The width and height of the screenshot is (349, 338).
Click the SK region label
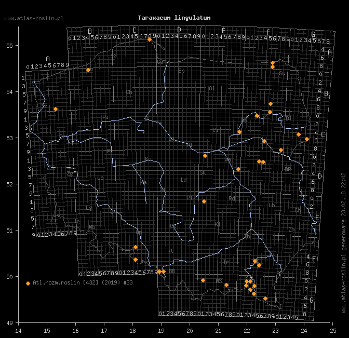(x=203, y=173)
